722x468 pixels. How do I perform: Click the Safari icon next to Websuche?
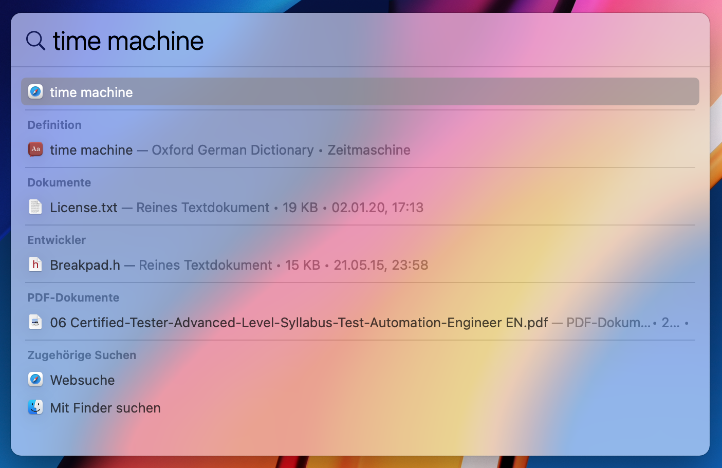[35, 380]
